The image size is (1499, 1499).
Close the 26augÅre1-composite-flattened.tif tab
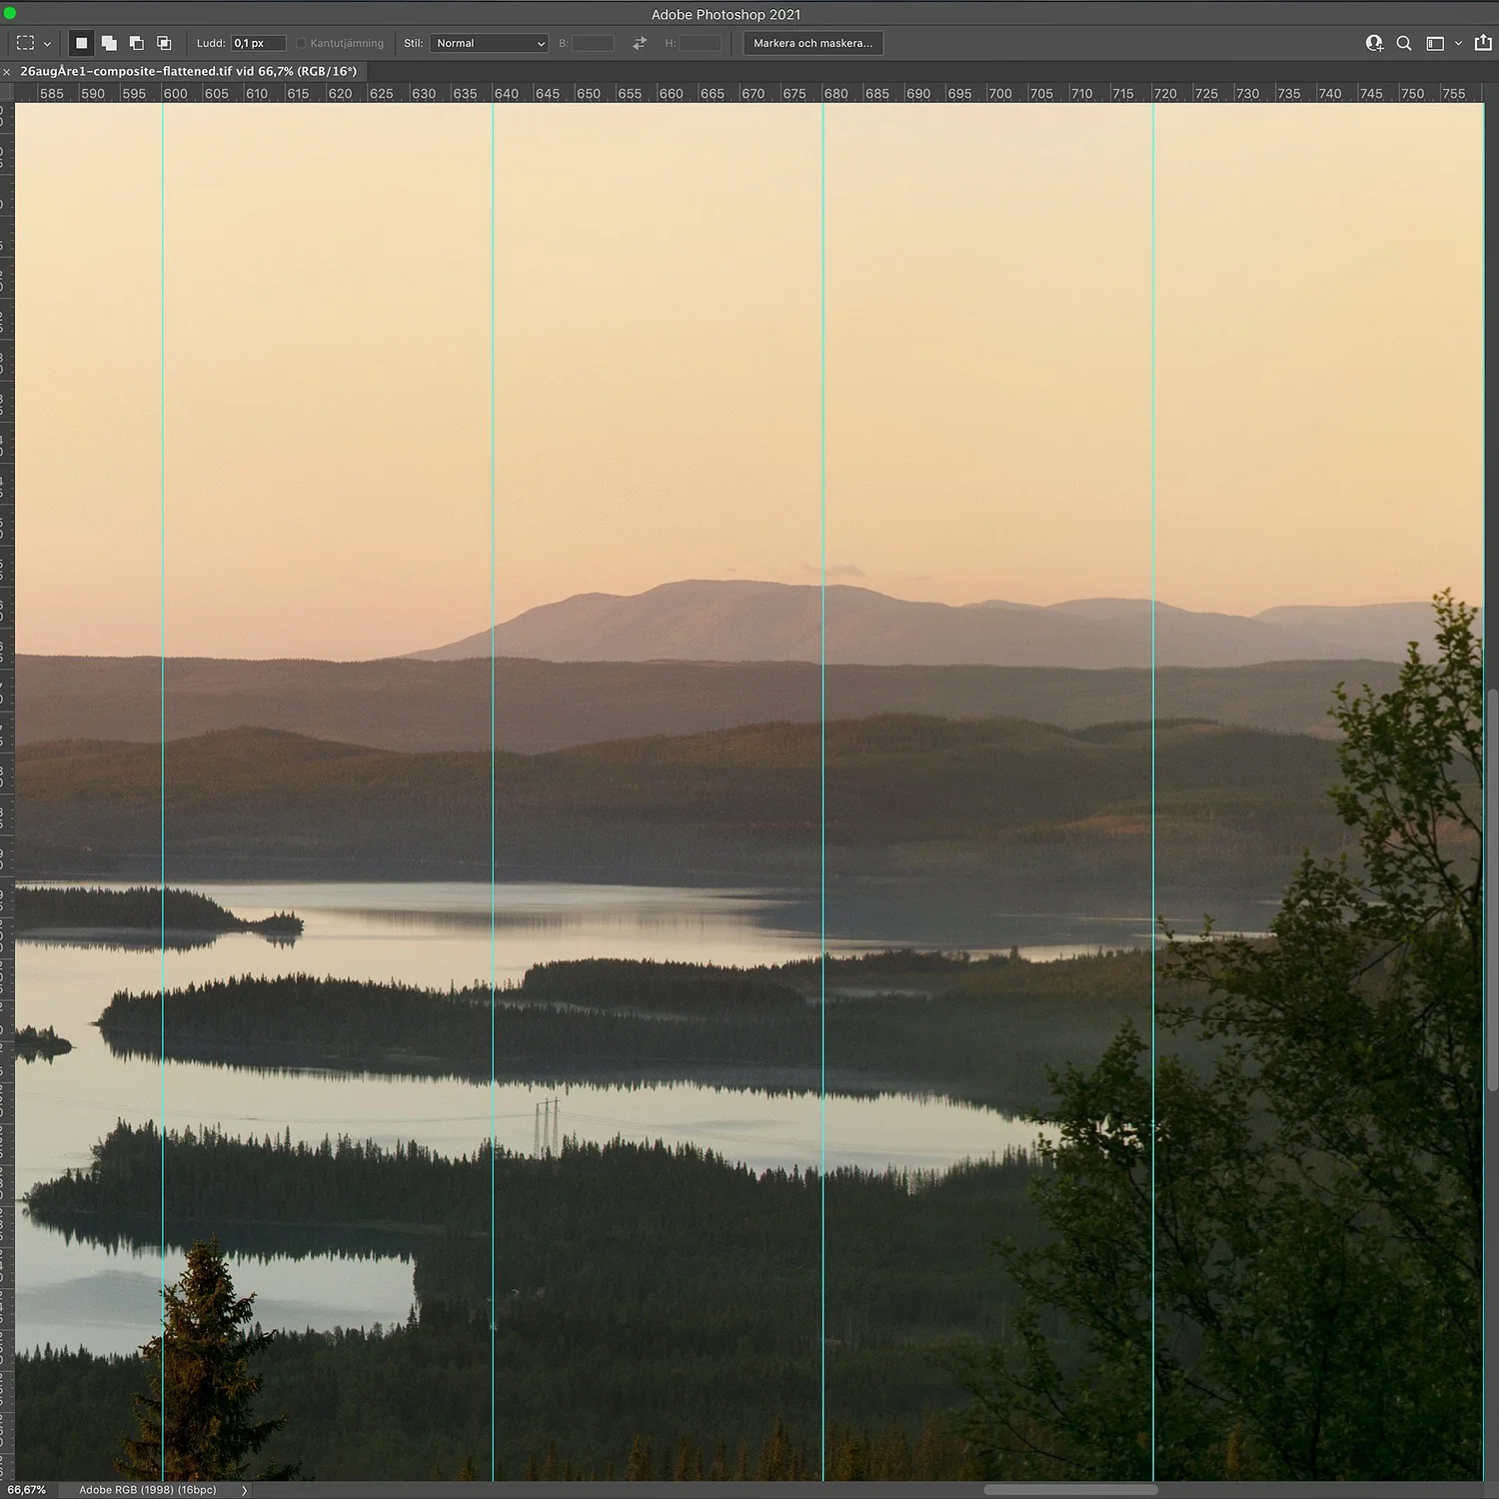tap(7, 72)
